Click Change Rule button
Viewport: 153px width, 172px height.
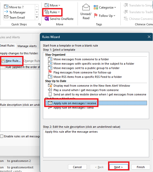32,61
